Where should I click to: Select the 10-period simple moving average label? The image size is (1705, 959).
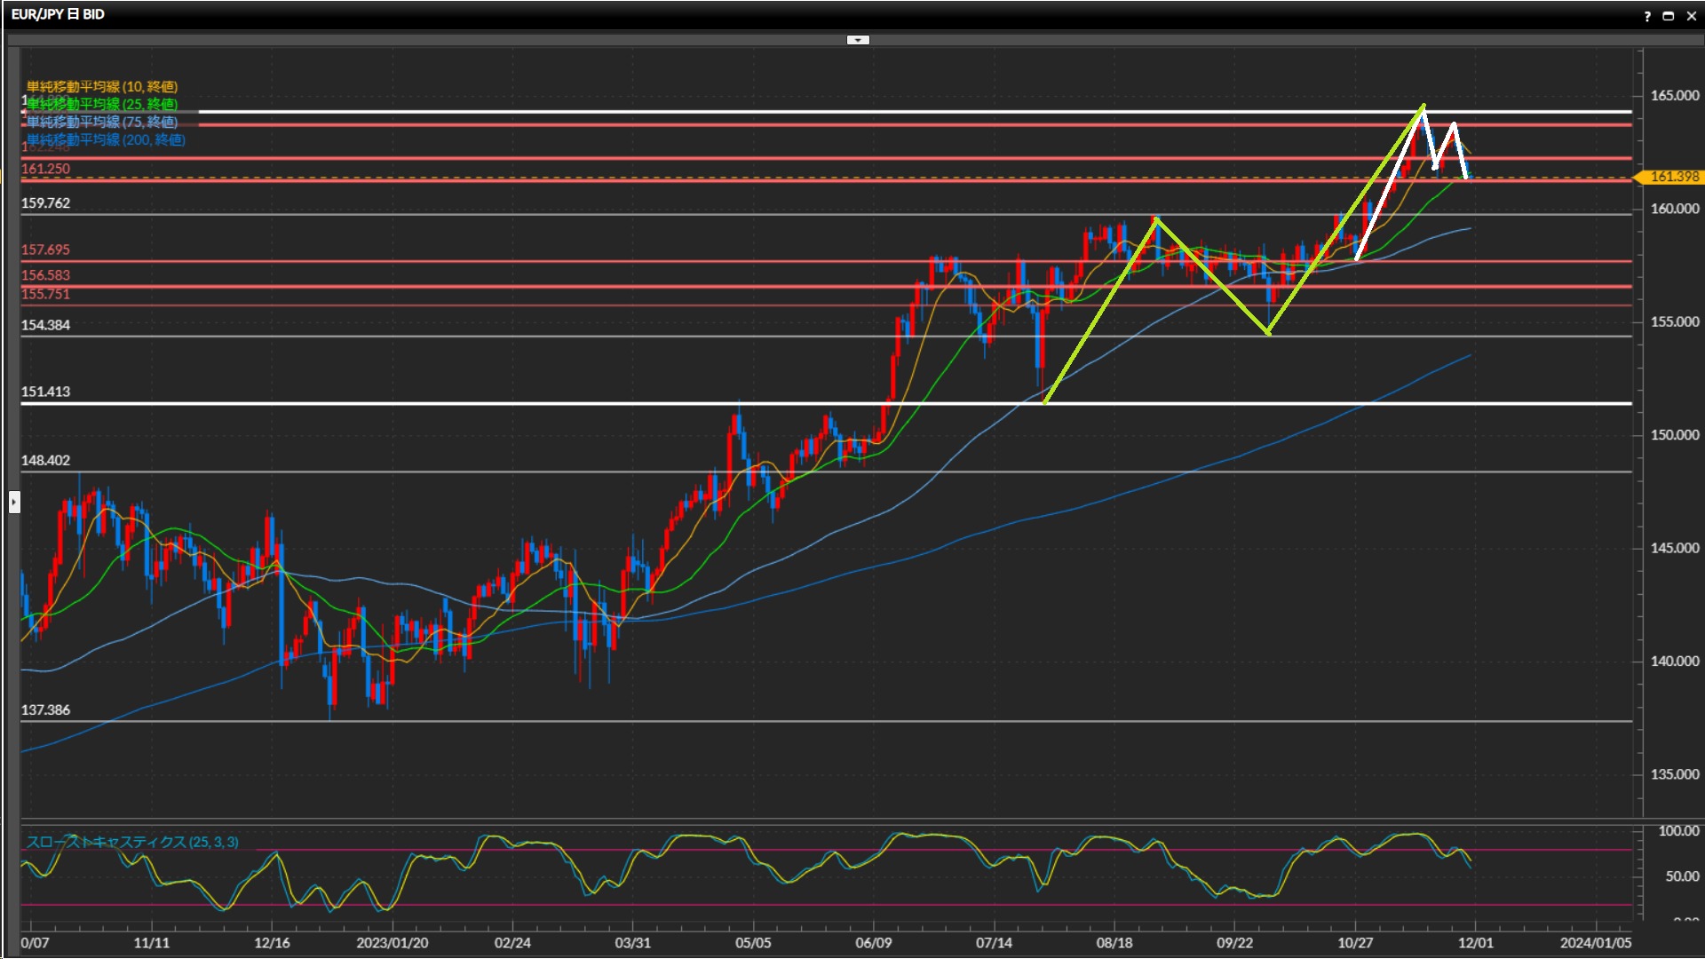[x=101, y=86]
